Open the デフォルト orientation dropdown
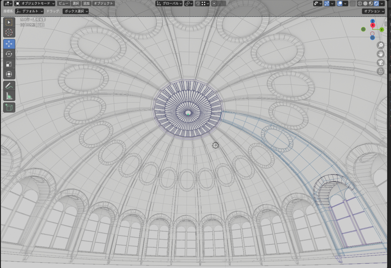Viewport: 391px width, 268px height. (x=29, y=11)
